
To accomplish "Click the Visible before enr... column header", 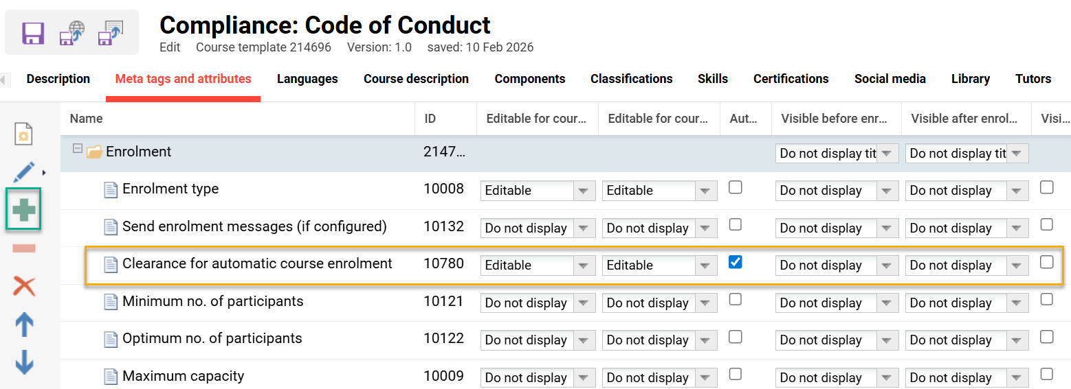I will [x=836, y=119].
